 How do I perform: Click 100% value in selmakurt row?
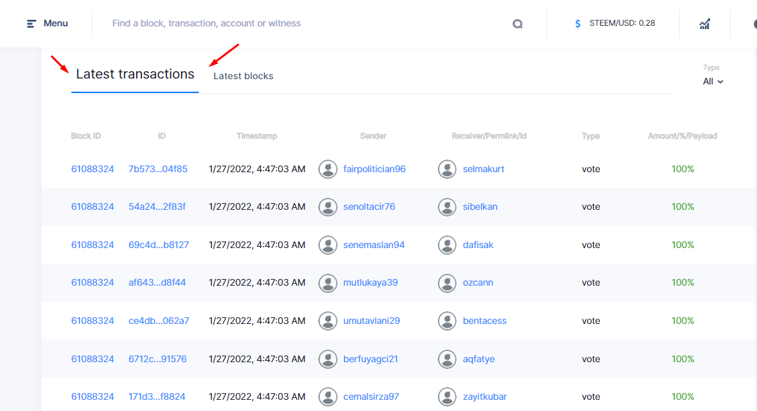tap(682, 169)
